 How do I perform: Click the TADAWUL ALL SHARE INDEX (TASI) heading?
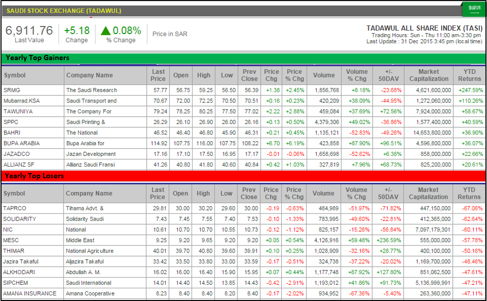(x=424, y=29)
